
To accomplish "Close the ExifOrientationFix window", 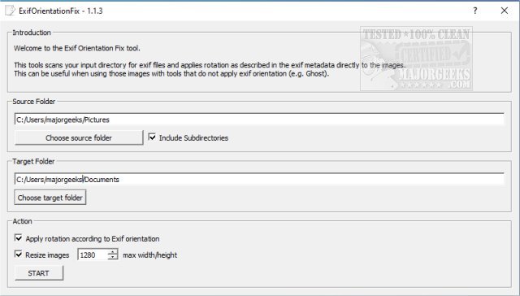I will pyautogui.click(x=505, y=11).
